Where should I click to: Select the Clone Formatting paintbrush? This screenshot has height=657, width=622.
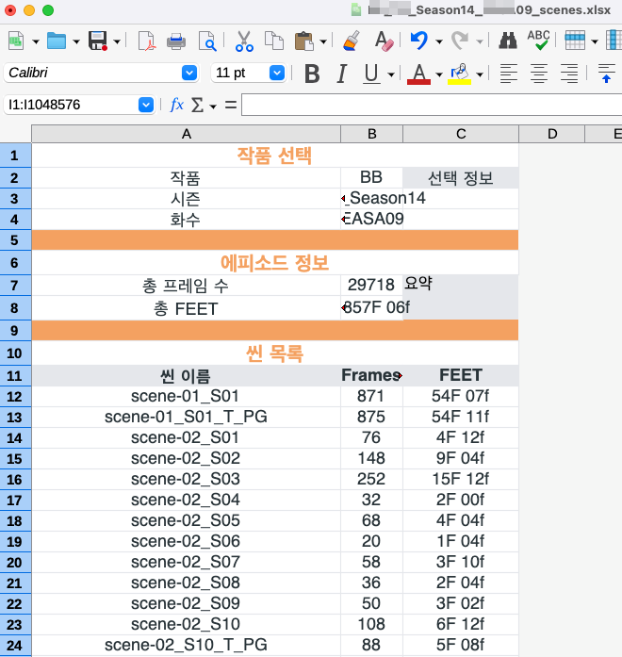point(352,41)
